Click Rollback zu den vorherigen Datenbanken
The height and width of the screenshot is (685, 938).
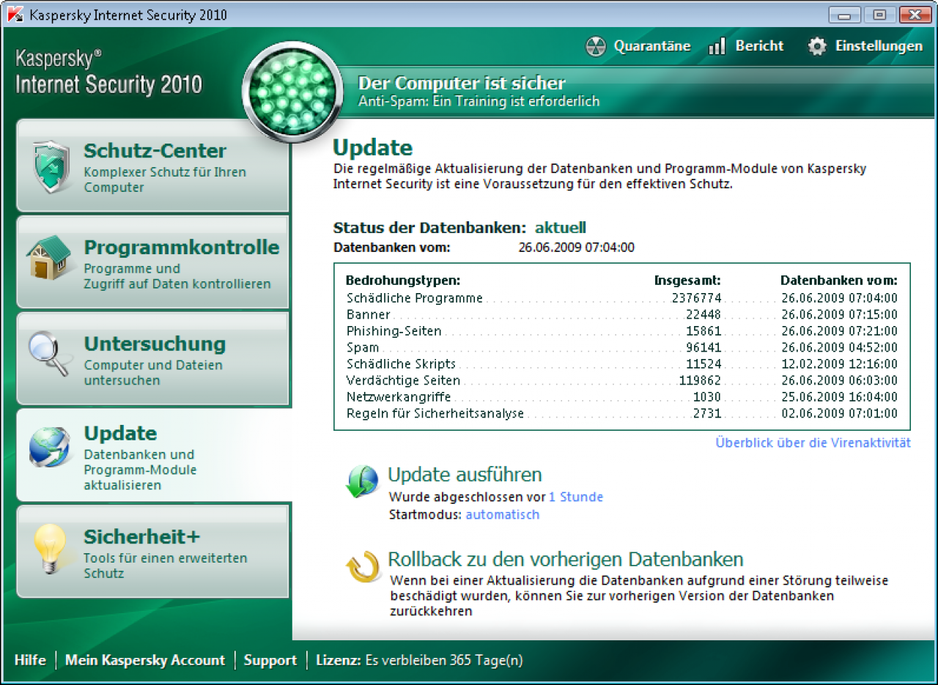(x=566, y=560)
